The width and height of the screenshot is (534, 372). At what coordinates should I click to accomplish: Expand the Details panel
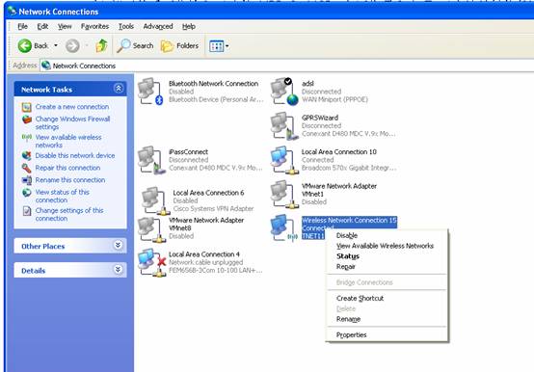coord(118,270)
